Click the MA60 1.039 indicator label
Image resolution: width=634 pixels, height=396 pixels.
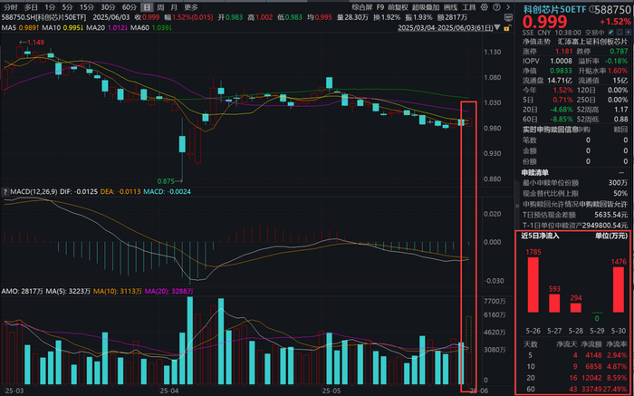151,27
